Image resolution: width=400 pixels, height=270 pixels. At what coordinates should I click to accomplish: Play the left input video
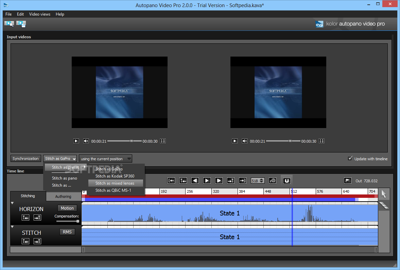[x=76, y=141]
